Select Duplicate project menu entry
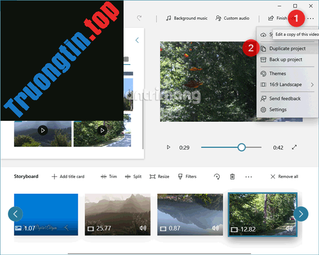The height and width of the screenshot is (255, 319). click(x=287, y=48)
